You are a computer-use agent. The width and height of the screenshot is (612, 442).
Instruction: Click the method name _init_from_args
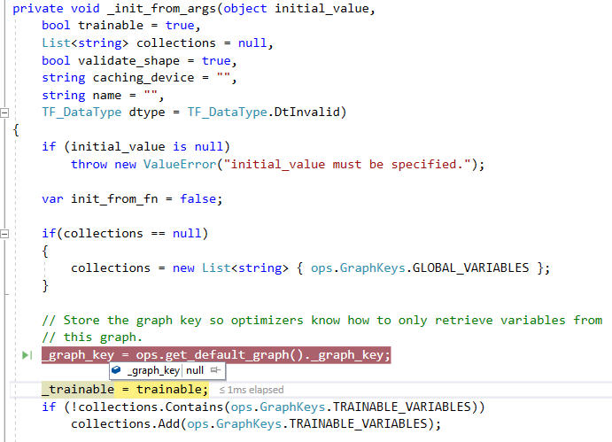161,9
